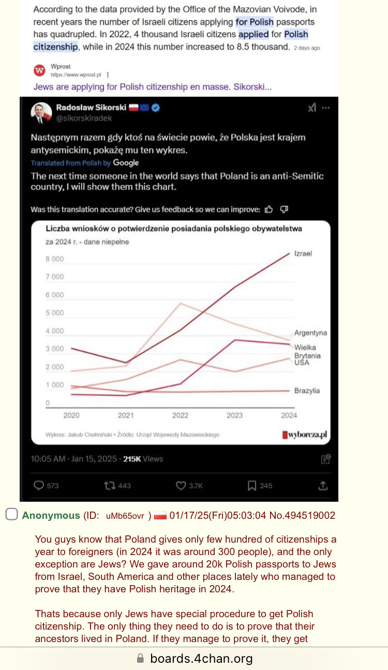Click thumbs up translation feedback icon
The image size is (388, 670).
point(268,209)
